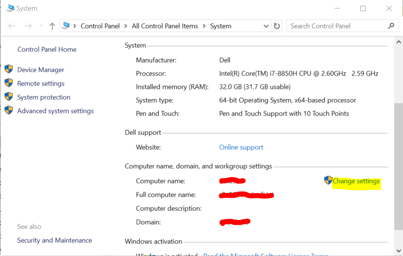Click the highlighted Change settings link
This screenshot has width=403, height=256.
(x=356, y=181)
